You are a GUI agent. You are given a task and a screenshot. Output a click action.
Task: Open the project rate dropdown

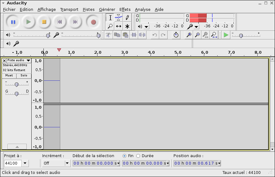pos(25,163)
